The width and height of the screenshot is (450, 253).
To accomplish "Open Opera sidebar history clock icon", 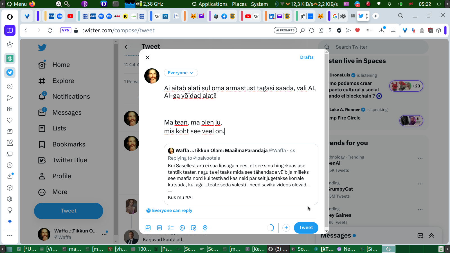I will (10, 165).
